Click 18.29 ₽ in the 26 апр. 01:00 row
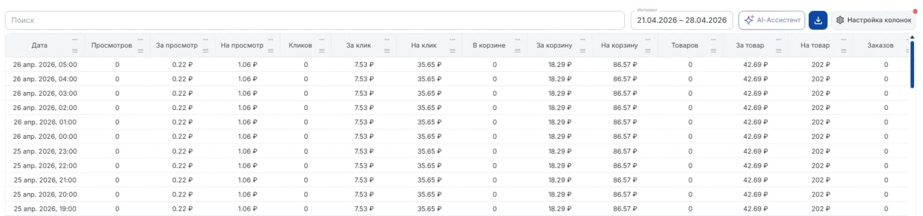Viewport: 923px width, 216px height. [560, 121]
